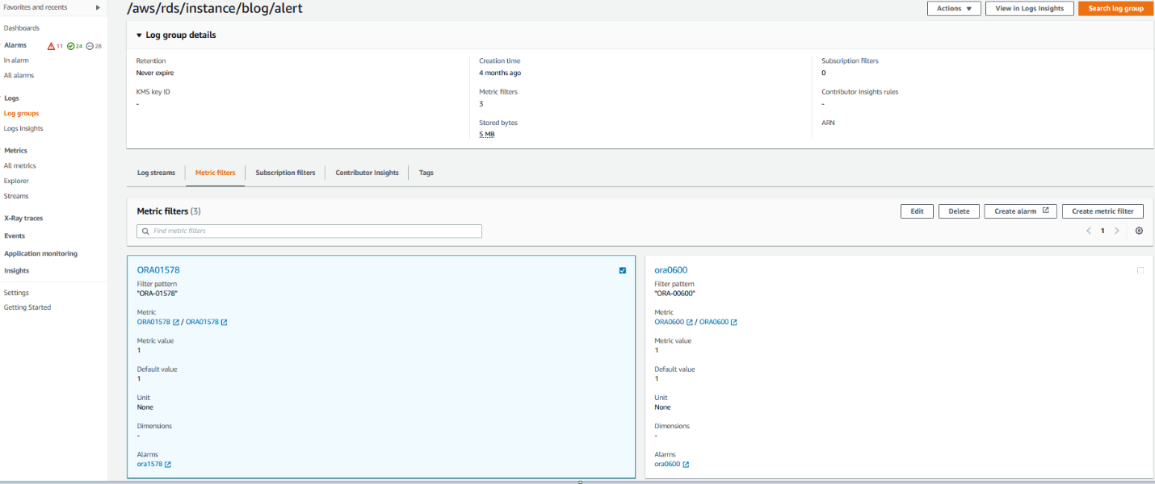1155x484 pixels.
Task: Click the first ORA0600 metric external link icon
Action: (689, 323)
